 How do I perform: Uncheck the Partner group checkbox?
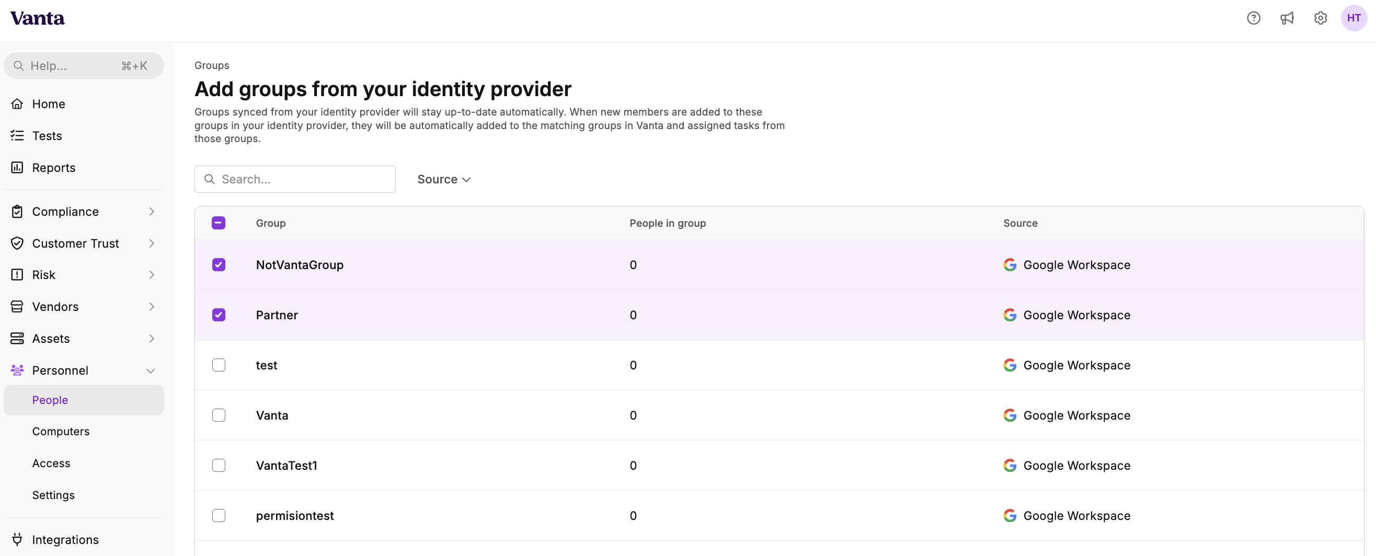click(x=219, y=315)
